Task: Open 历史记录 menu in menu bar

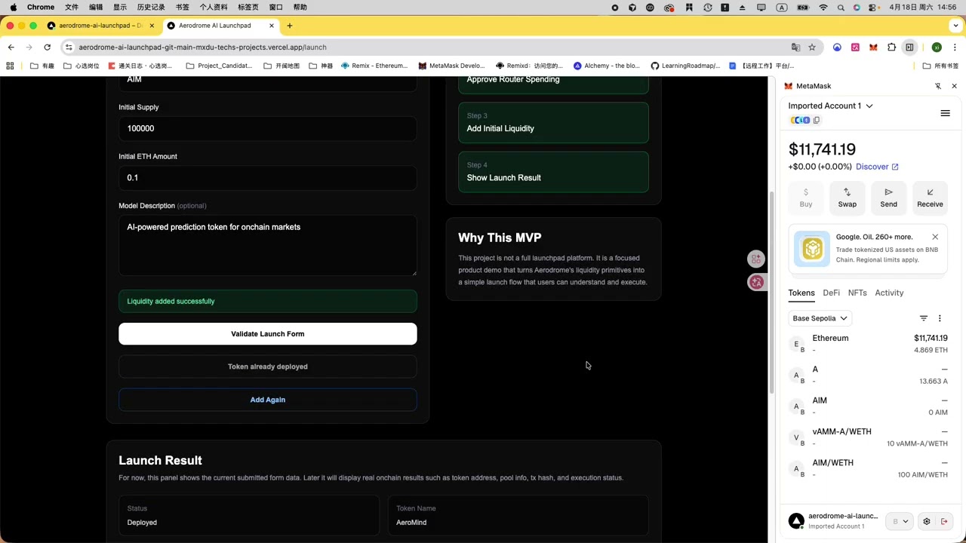Action: [151, 7]
